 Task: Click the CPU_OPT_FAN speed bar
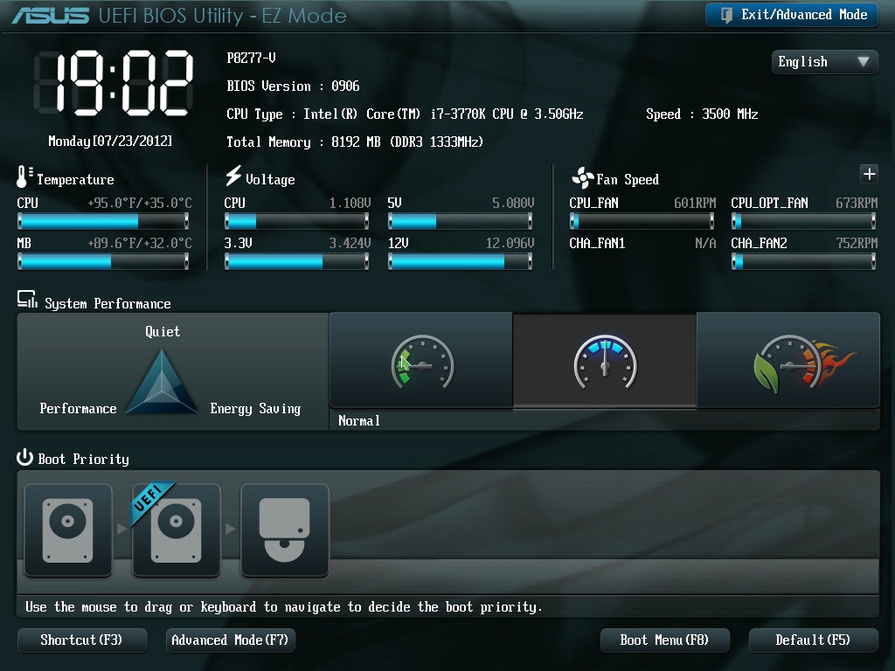click(804, 221)
